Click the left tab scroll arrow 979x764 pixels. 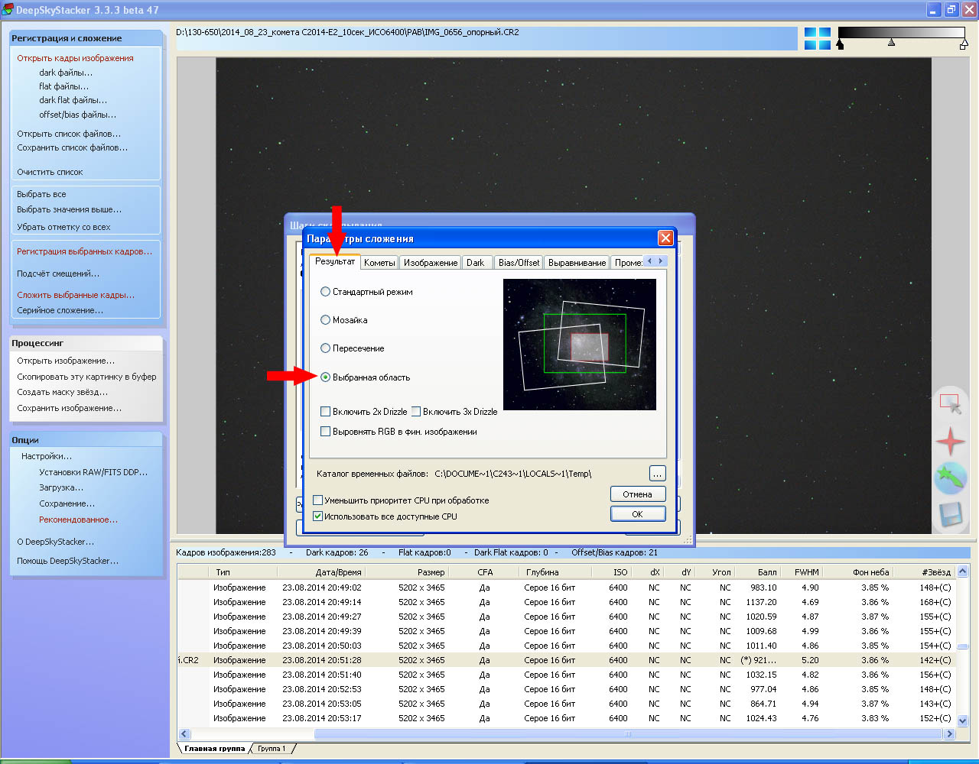[650, 261]
